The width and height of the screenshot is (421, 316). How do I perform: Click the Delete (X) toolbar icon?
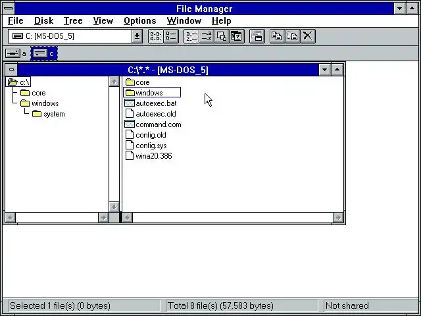(308, 36)
